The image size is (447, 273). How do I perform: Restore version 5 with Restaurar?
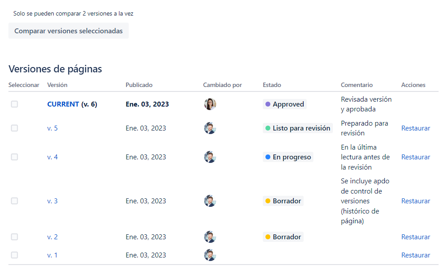[415, 128]
